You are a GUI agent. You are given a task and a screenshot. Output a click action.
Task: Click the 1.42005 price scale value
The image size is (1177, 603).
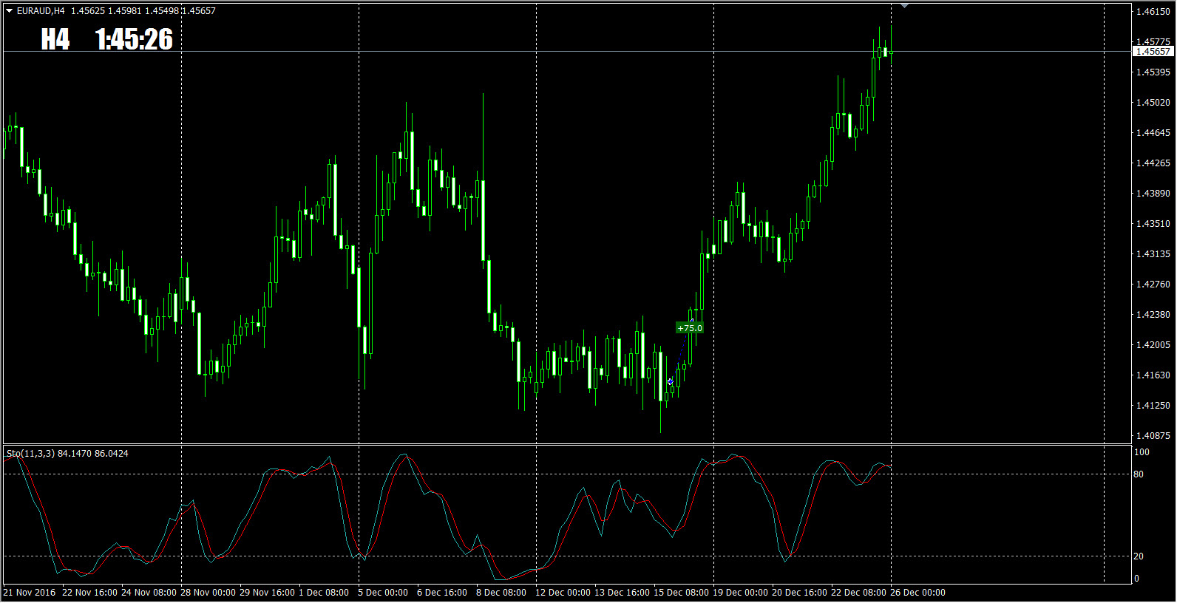click(1153, 345)
